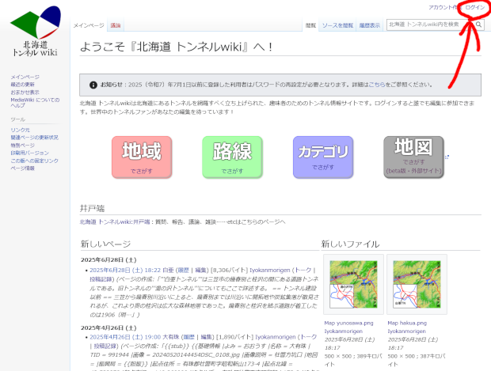The width and height of the screenshot is (491, 371).
Task: Open 特別ページ in the tools sidebar
Action: pos(23,146)
